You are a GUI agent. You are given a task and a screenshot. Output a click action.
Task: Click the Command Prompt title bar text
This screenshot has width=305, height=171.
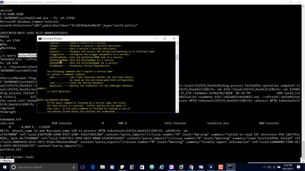pyautogui.click(x=52, y=38)
